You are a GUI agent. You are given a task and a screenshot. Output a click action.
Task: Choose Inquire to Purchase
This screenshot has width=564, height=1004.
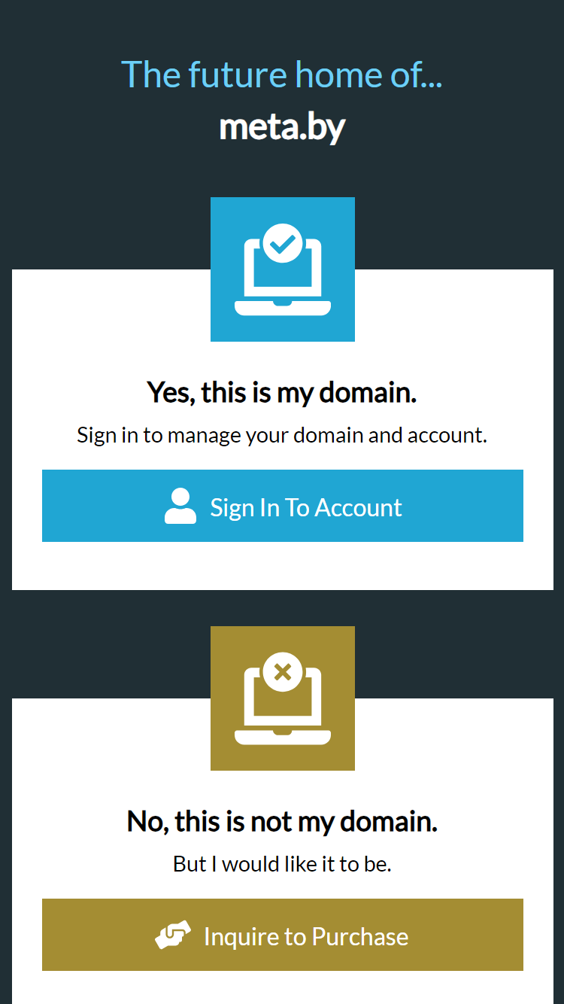click(283, 935)
